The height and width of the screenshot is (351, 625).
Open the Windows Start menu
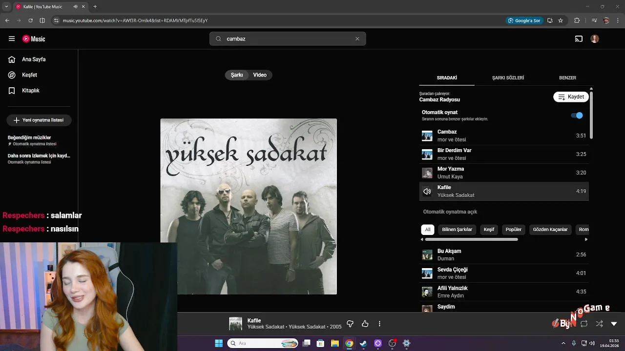[x=219, y=343]
